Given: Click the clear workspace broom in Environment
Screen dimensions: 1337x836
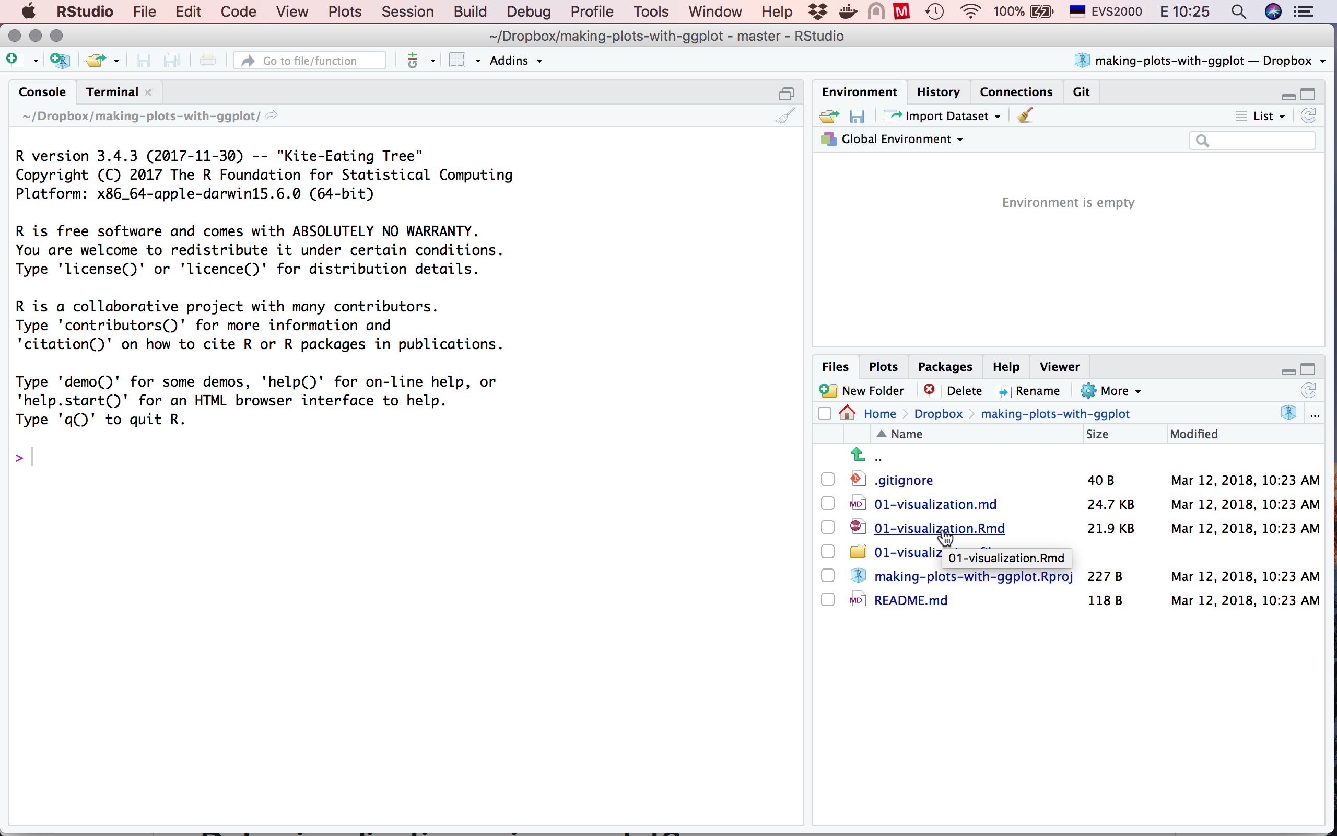Looking at the screenshot, I should (1025, 115).
